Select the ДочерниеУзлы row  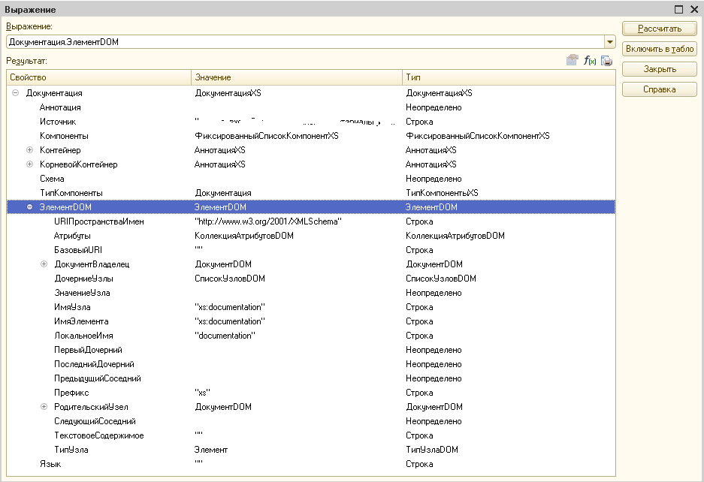click(x=311, y=279)
